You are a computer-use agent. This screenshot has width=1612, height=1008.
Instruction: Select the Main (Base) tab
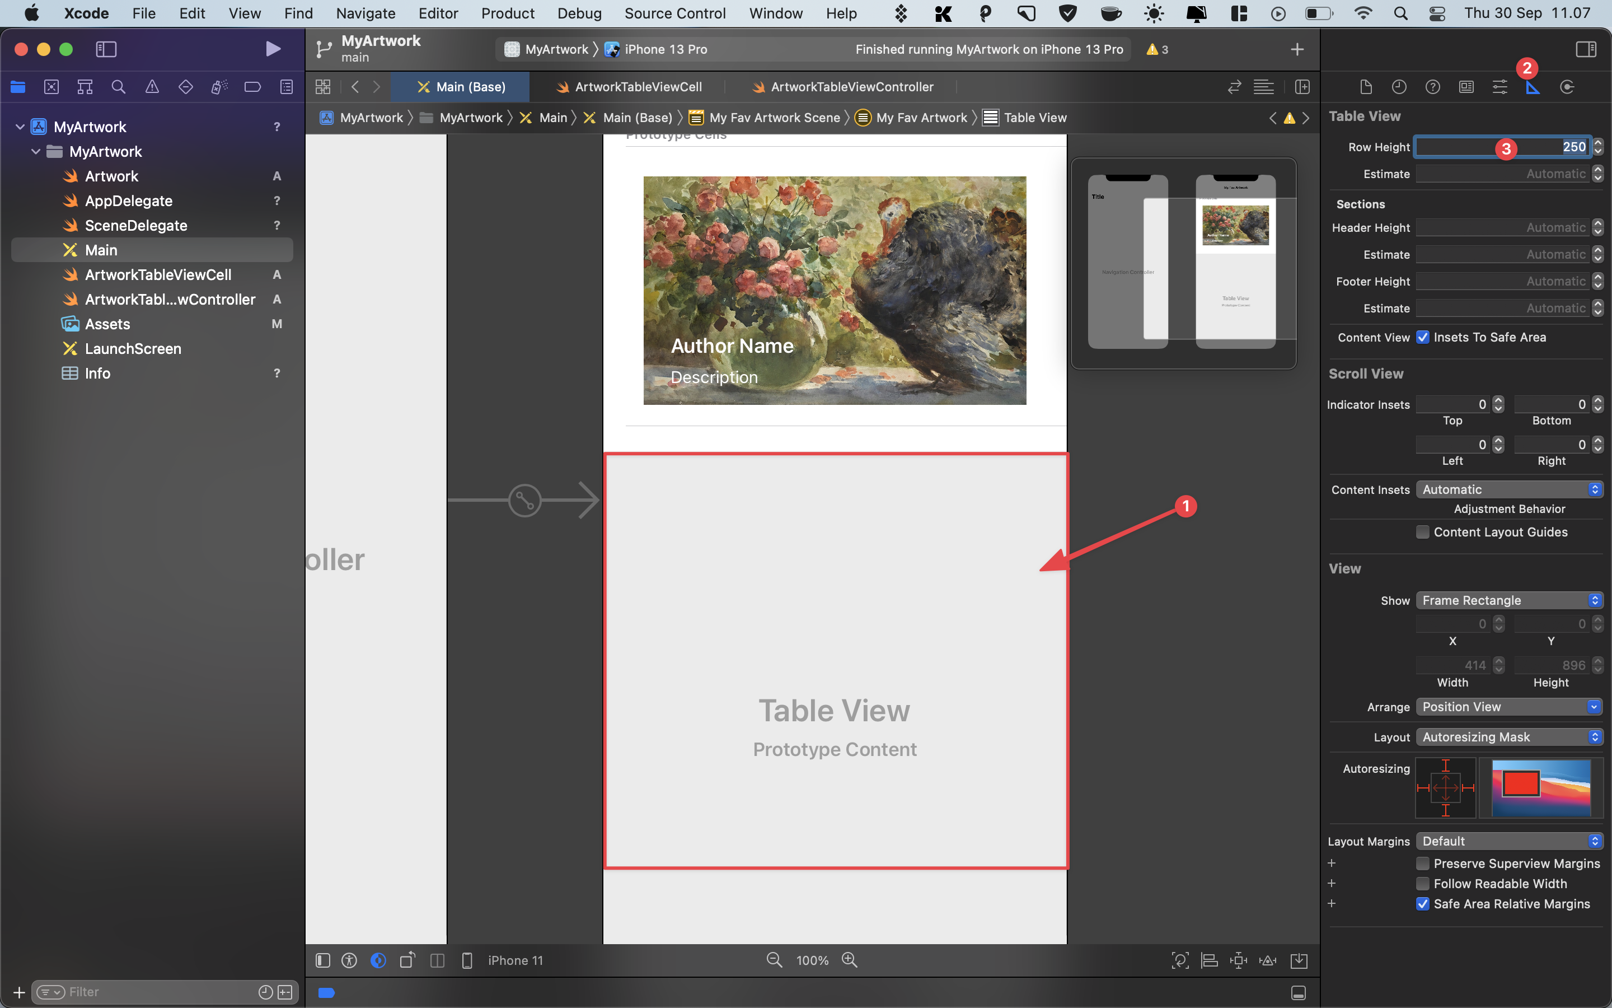461,87
